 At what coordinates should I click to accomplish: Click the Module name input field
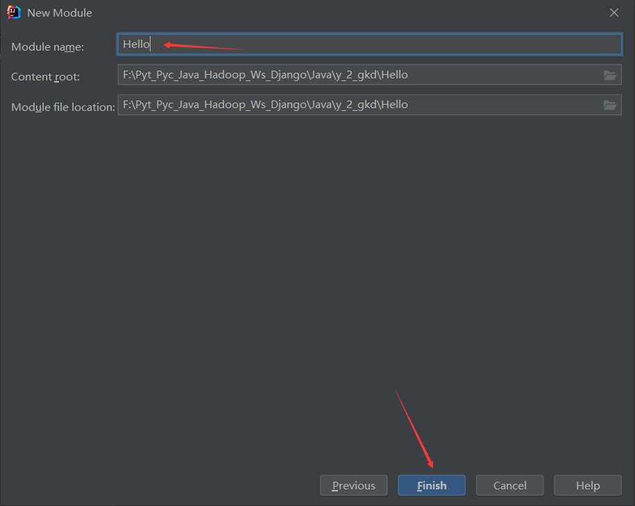pyautogui.click(x=369, y=44)
